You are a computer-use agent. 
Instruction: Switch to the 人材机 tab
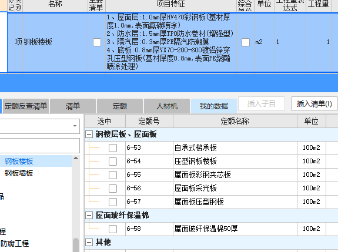tap(167, 106)
